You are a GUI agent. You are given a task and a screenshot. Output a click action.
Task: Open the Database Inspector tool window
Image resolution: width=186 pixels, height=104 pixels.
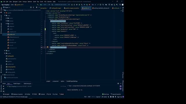[17, 94]
